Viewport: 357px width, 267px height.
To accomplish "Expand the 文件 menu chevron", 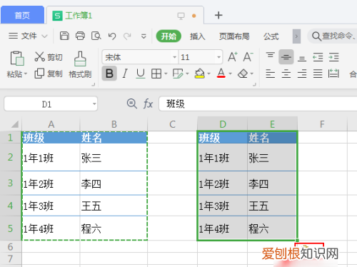I will tap(44, 36).
